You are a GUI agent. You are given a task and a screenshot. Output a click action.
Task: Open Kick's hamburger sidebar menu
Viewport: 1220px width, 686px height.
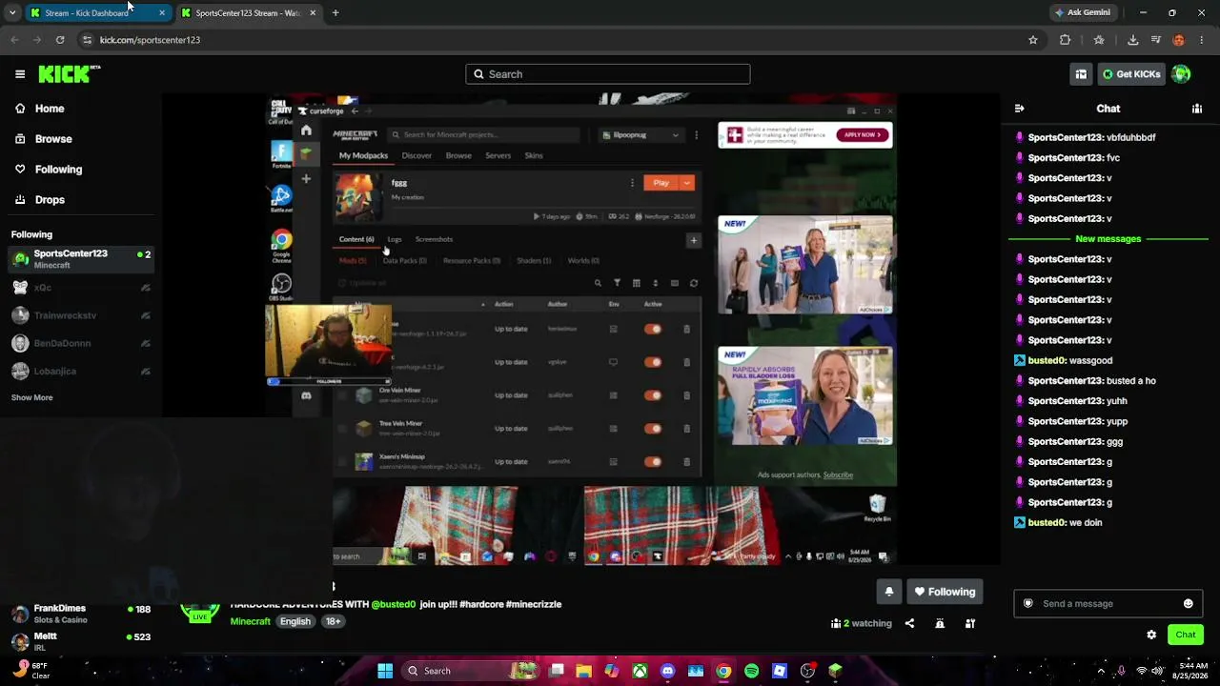point(20,74)
